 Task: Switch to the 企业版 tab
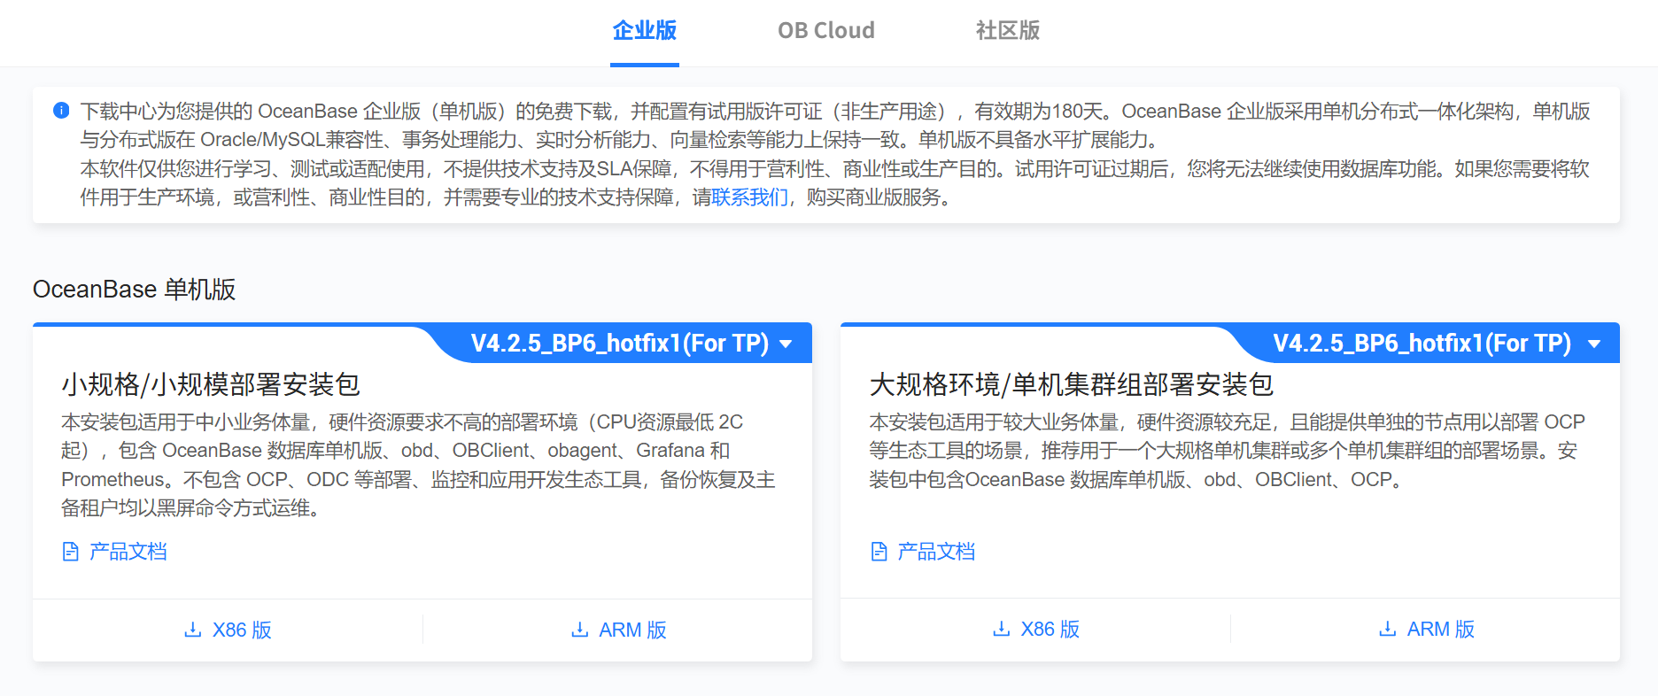click(644, 31)
